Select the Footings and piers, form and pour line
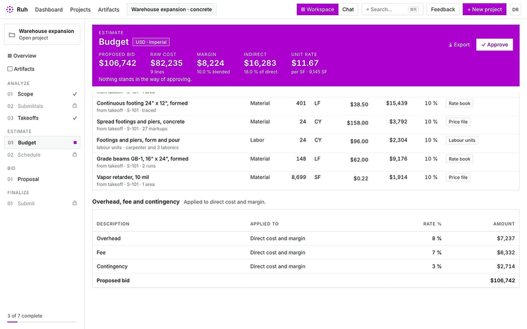Screen dimensions: 527x329 click(306, 143)
